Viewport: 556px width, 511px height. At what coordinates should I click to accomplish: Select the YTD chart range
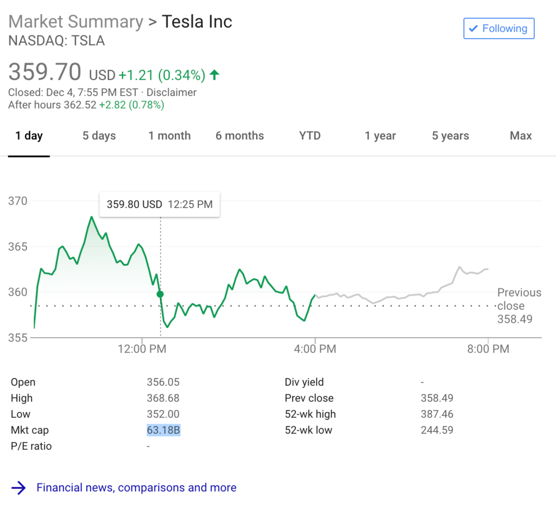309,136
